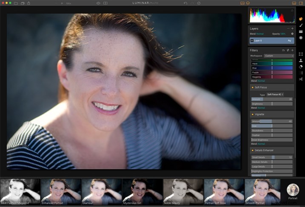Apply the Noble Beauty preset
Image resolution: width=305 pixels, height=207 pixels.
[x=183, y=192]
